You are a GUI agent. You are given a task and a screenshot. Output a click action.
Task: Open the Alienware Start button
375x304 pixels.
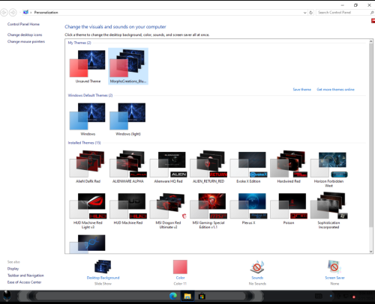(7, 297)
